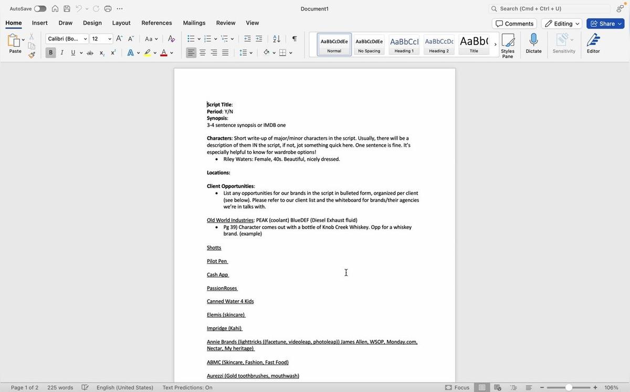Open the Insert ribbon tab
This screenshot has height=392, width=630.
point(40,23)
